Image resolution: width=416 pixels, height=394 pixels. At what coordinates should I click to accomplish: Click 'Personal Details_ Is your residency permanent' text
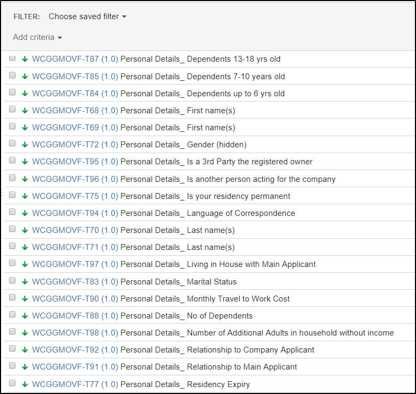205,196
